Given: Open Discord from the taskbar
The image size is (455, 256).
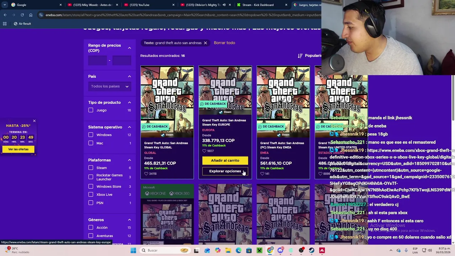Looking at the screenshot, I should (x=280, y=250).
